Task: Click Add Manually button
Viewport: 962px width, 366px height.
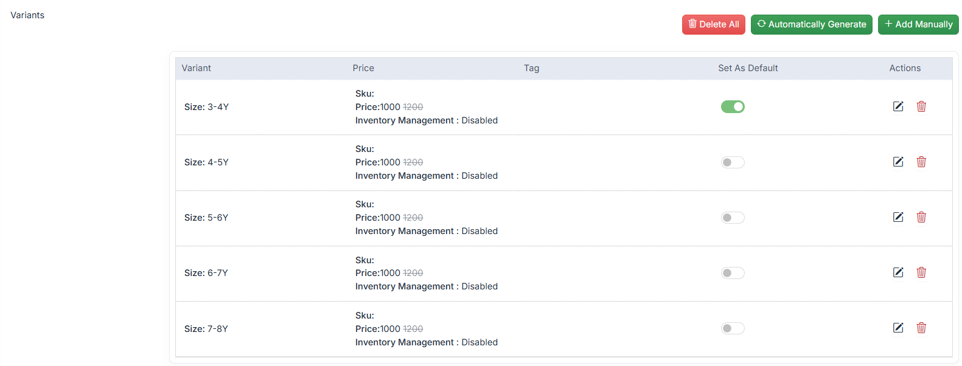Action: 918,24
